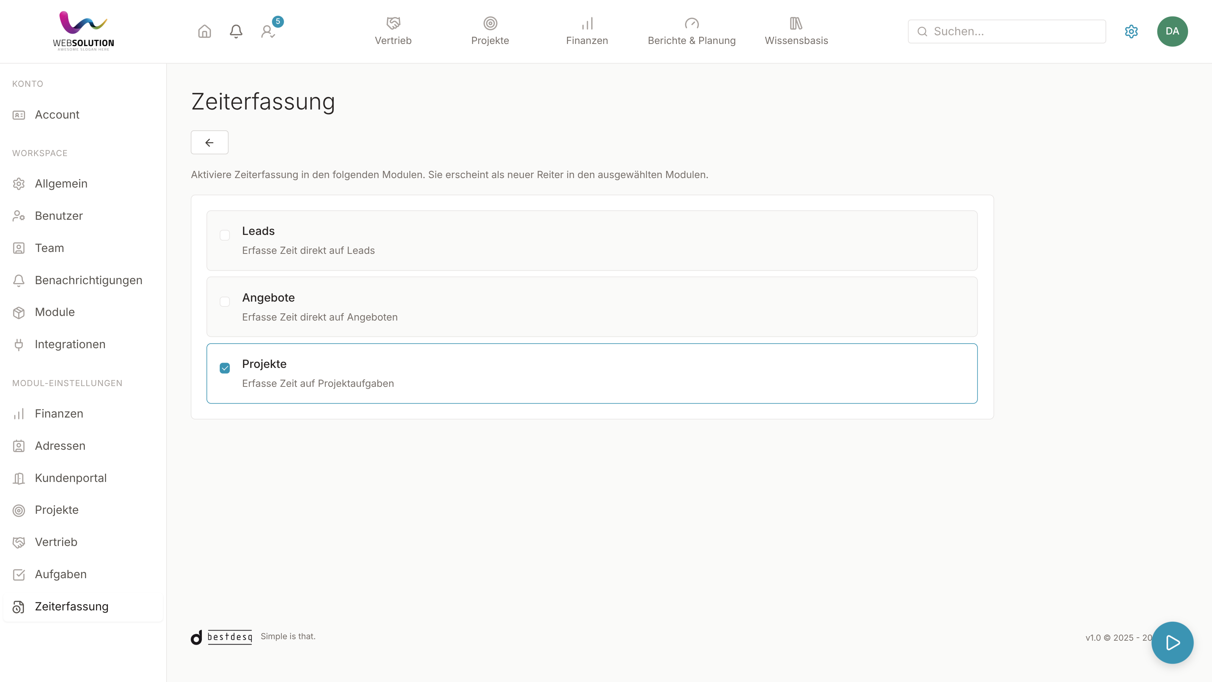Click 'Erfasse Zeit auf Projektaufgaben' description

[318, 383]
